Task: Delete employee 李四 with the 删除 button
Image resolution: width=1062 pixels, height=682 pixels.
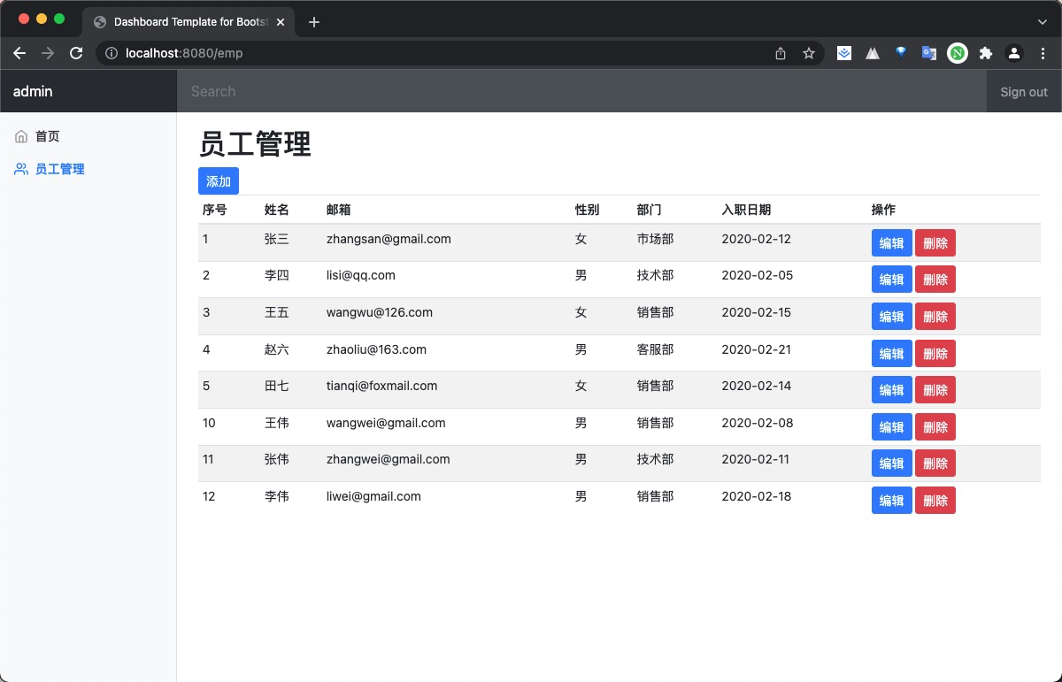Action: coord(935,279)
